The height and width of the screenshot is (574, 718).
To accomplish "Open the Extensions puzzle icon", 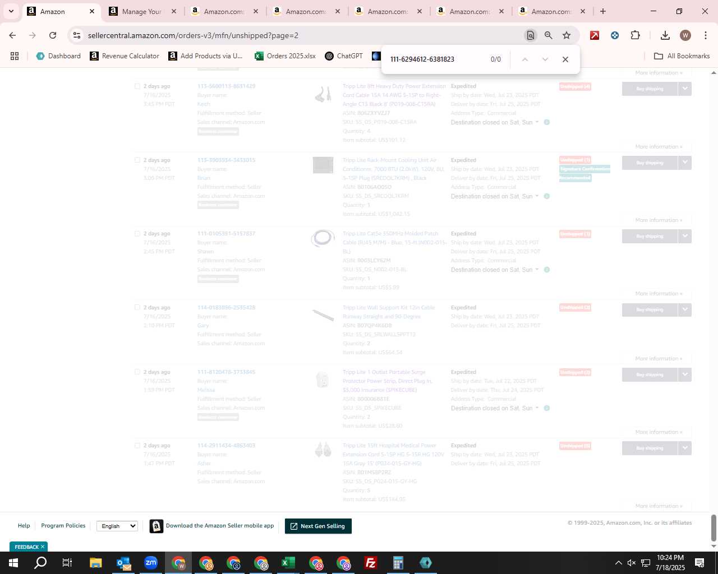I will coord(635,35).
